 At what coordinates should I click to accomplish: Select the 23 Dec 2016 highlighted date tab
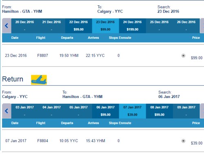click(x=106, y=26)
